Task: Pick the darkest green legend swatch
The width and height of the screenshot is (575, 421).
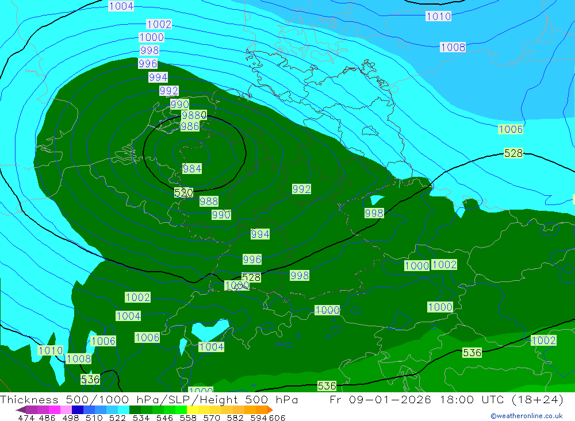Action: coord(135,410)
